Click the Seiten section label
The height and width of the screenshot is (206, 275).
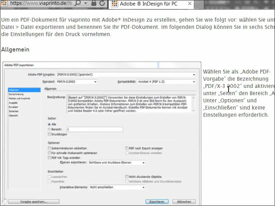point(52,118)
